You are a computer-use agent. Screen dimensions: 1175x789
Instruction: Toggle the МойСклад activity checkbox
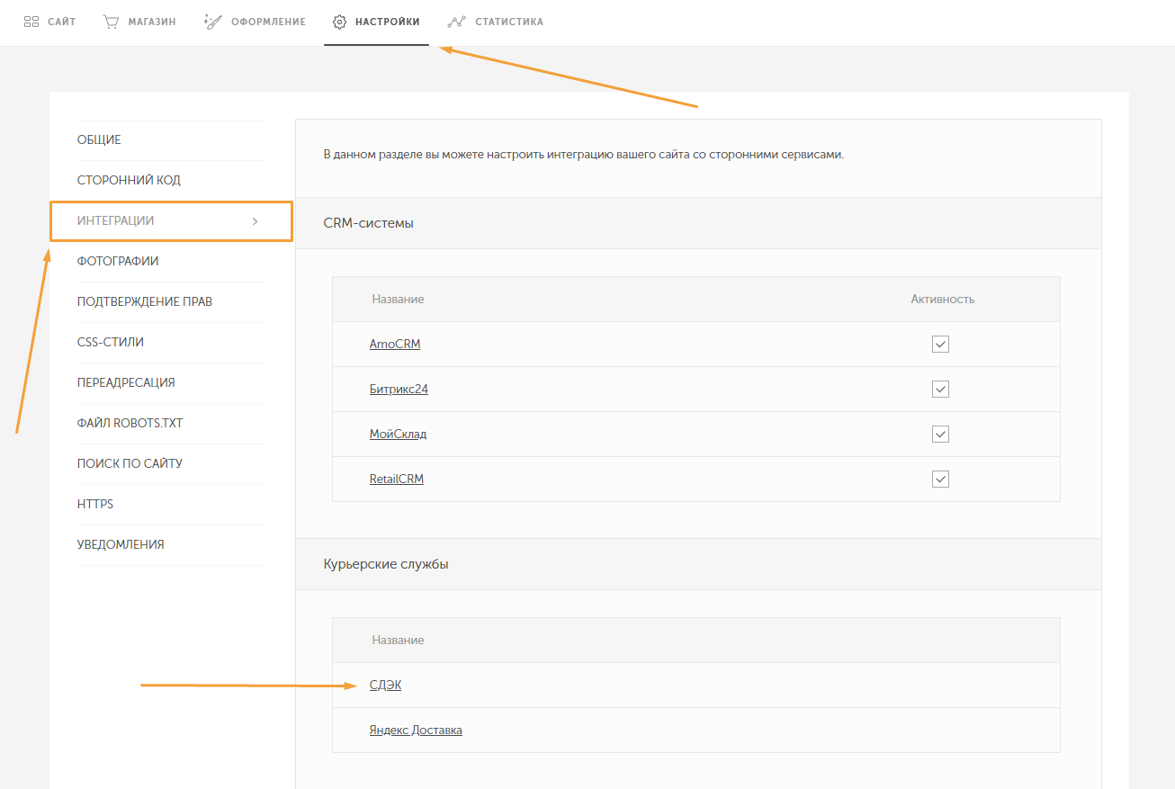(x=941, y=435)
